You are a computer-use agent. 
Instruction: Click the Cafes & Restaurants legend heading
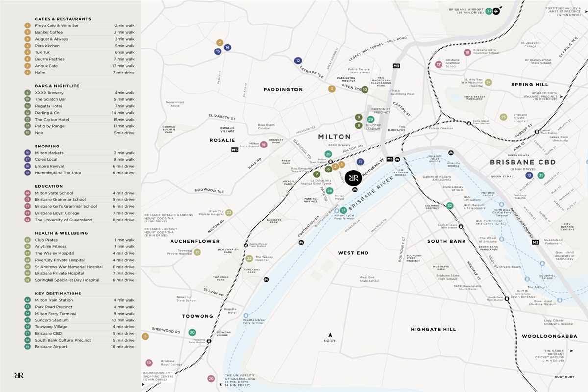(63, 19)
